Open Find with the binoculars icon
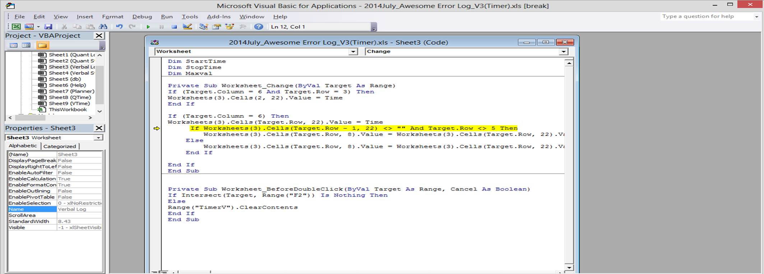The image size is (764, 274). click(103, 27)
